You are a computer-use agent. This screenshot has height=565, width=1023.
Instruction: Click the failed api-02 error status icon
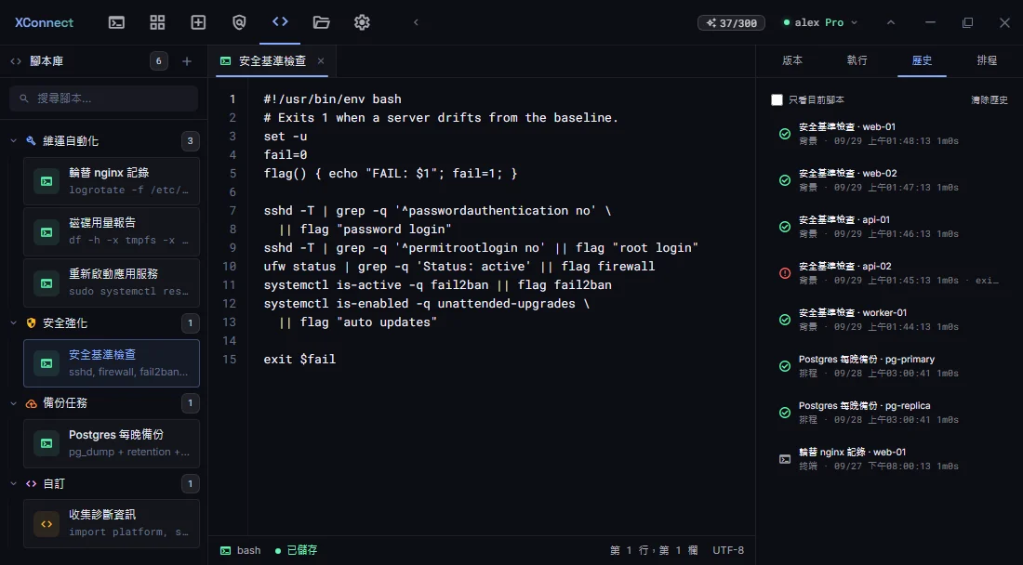tap(785, 273)
